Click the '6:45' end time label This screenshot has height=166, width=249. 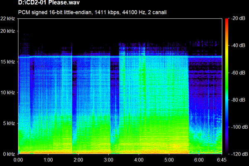(x=222, y=160)
